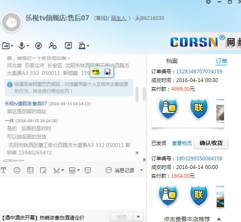
Task: Click message text 亲这是您留的地址
Action: [x=26, y=111]
